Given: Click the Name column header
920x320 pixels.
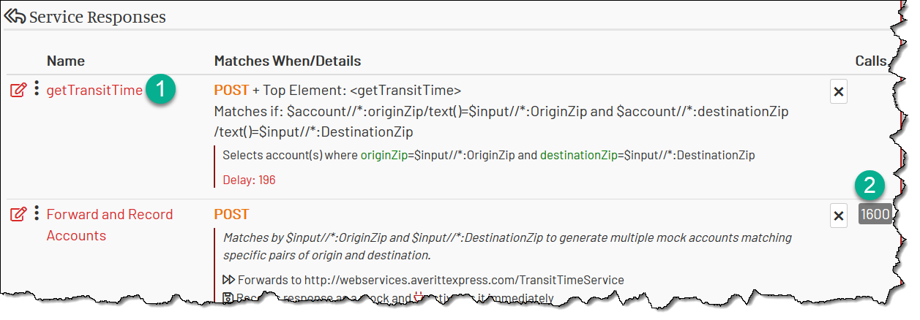Looking at the screenshot, I should pyautogui.click(x=66, y=61).
